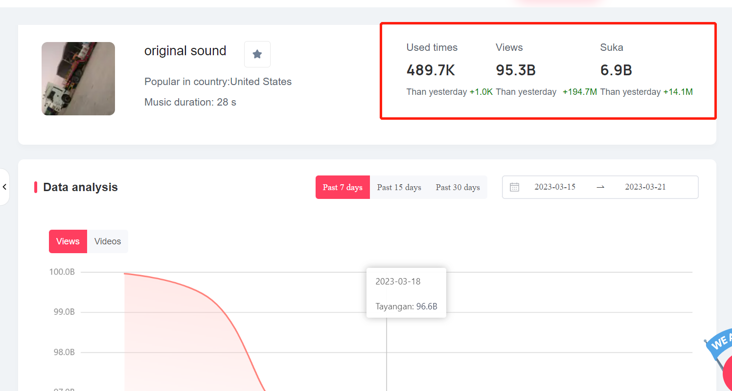Click the 489.7K used times value
The width and height of the screenshot is (732, 391).
pyautogui.click(x=431, y=70)
